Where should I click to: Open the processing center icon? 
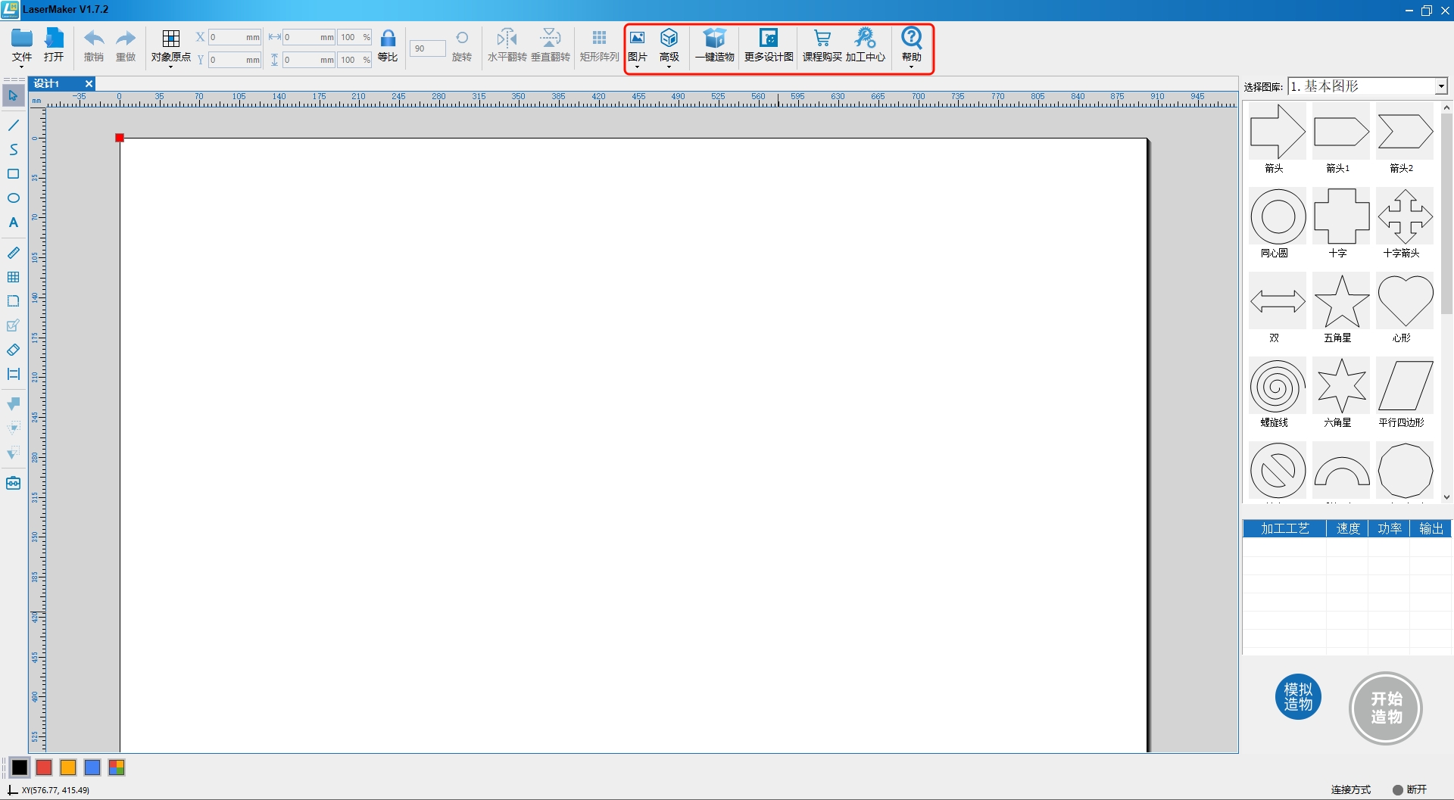pos(865,39)
